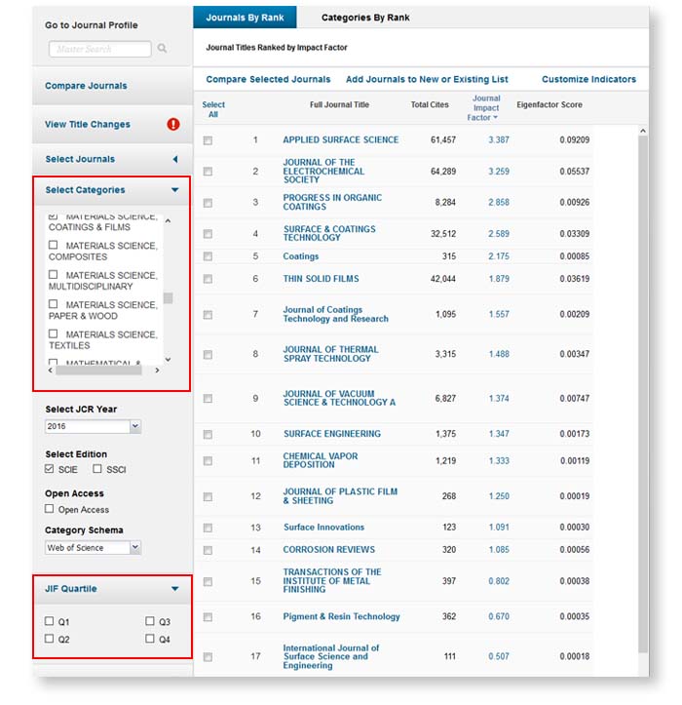Screen dimensions: 682x705
Task: Click the Master Search magnifier icon
Action: point(162,48)
